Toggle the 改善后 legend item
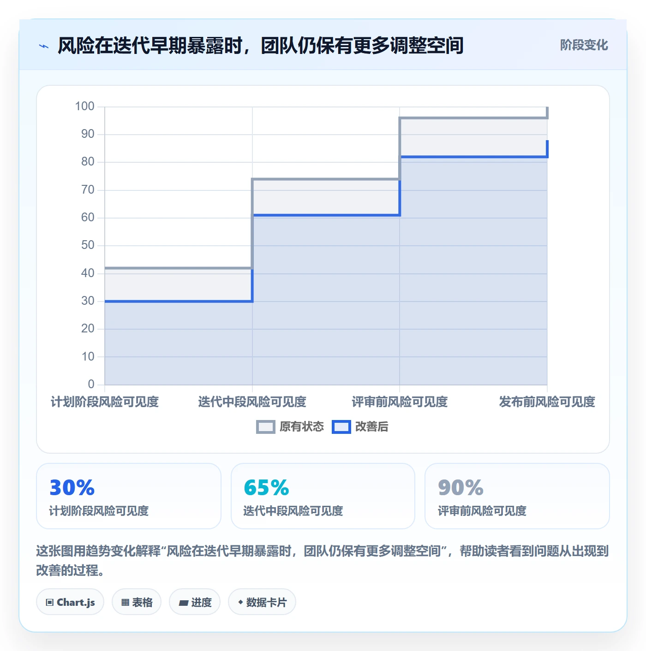The height and width of the screenshot is (651, 646). point(360,427)
